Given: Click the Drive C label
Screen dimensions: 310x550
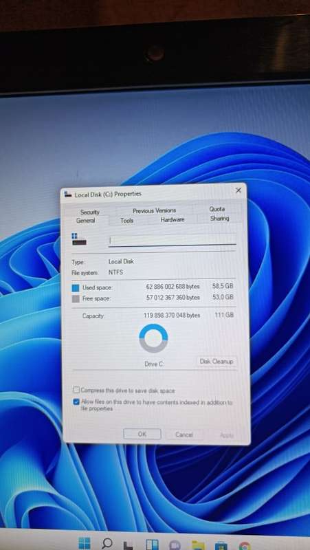Looking at the screenshot, I should 154,364.
